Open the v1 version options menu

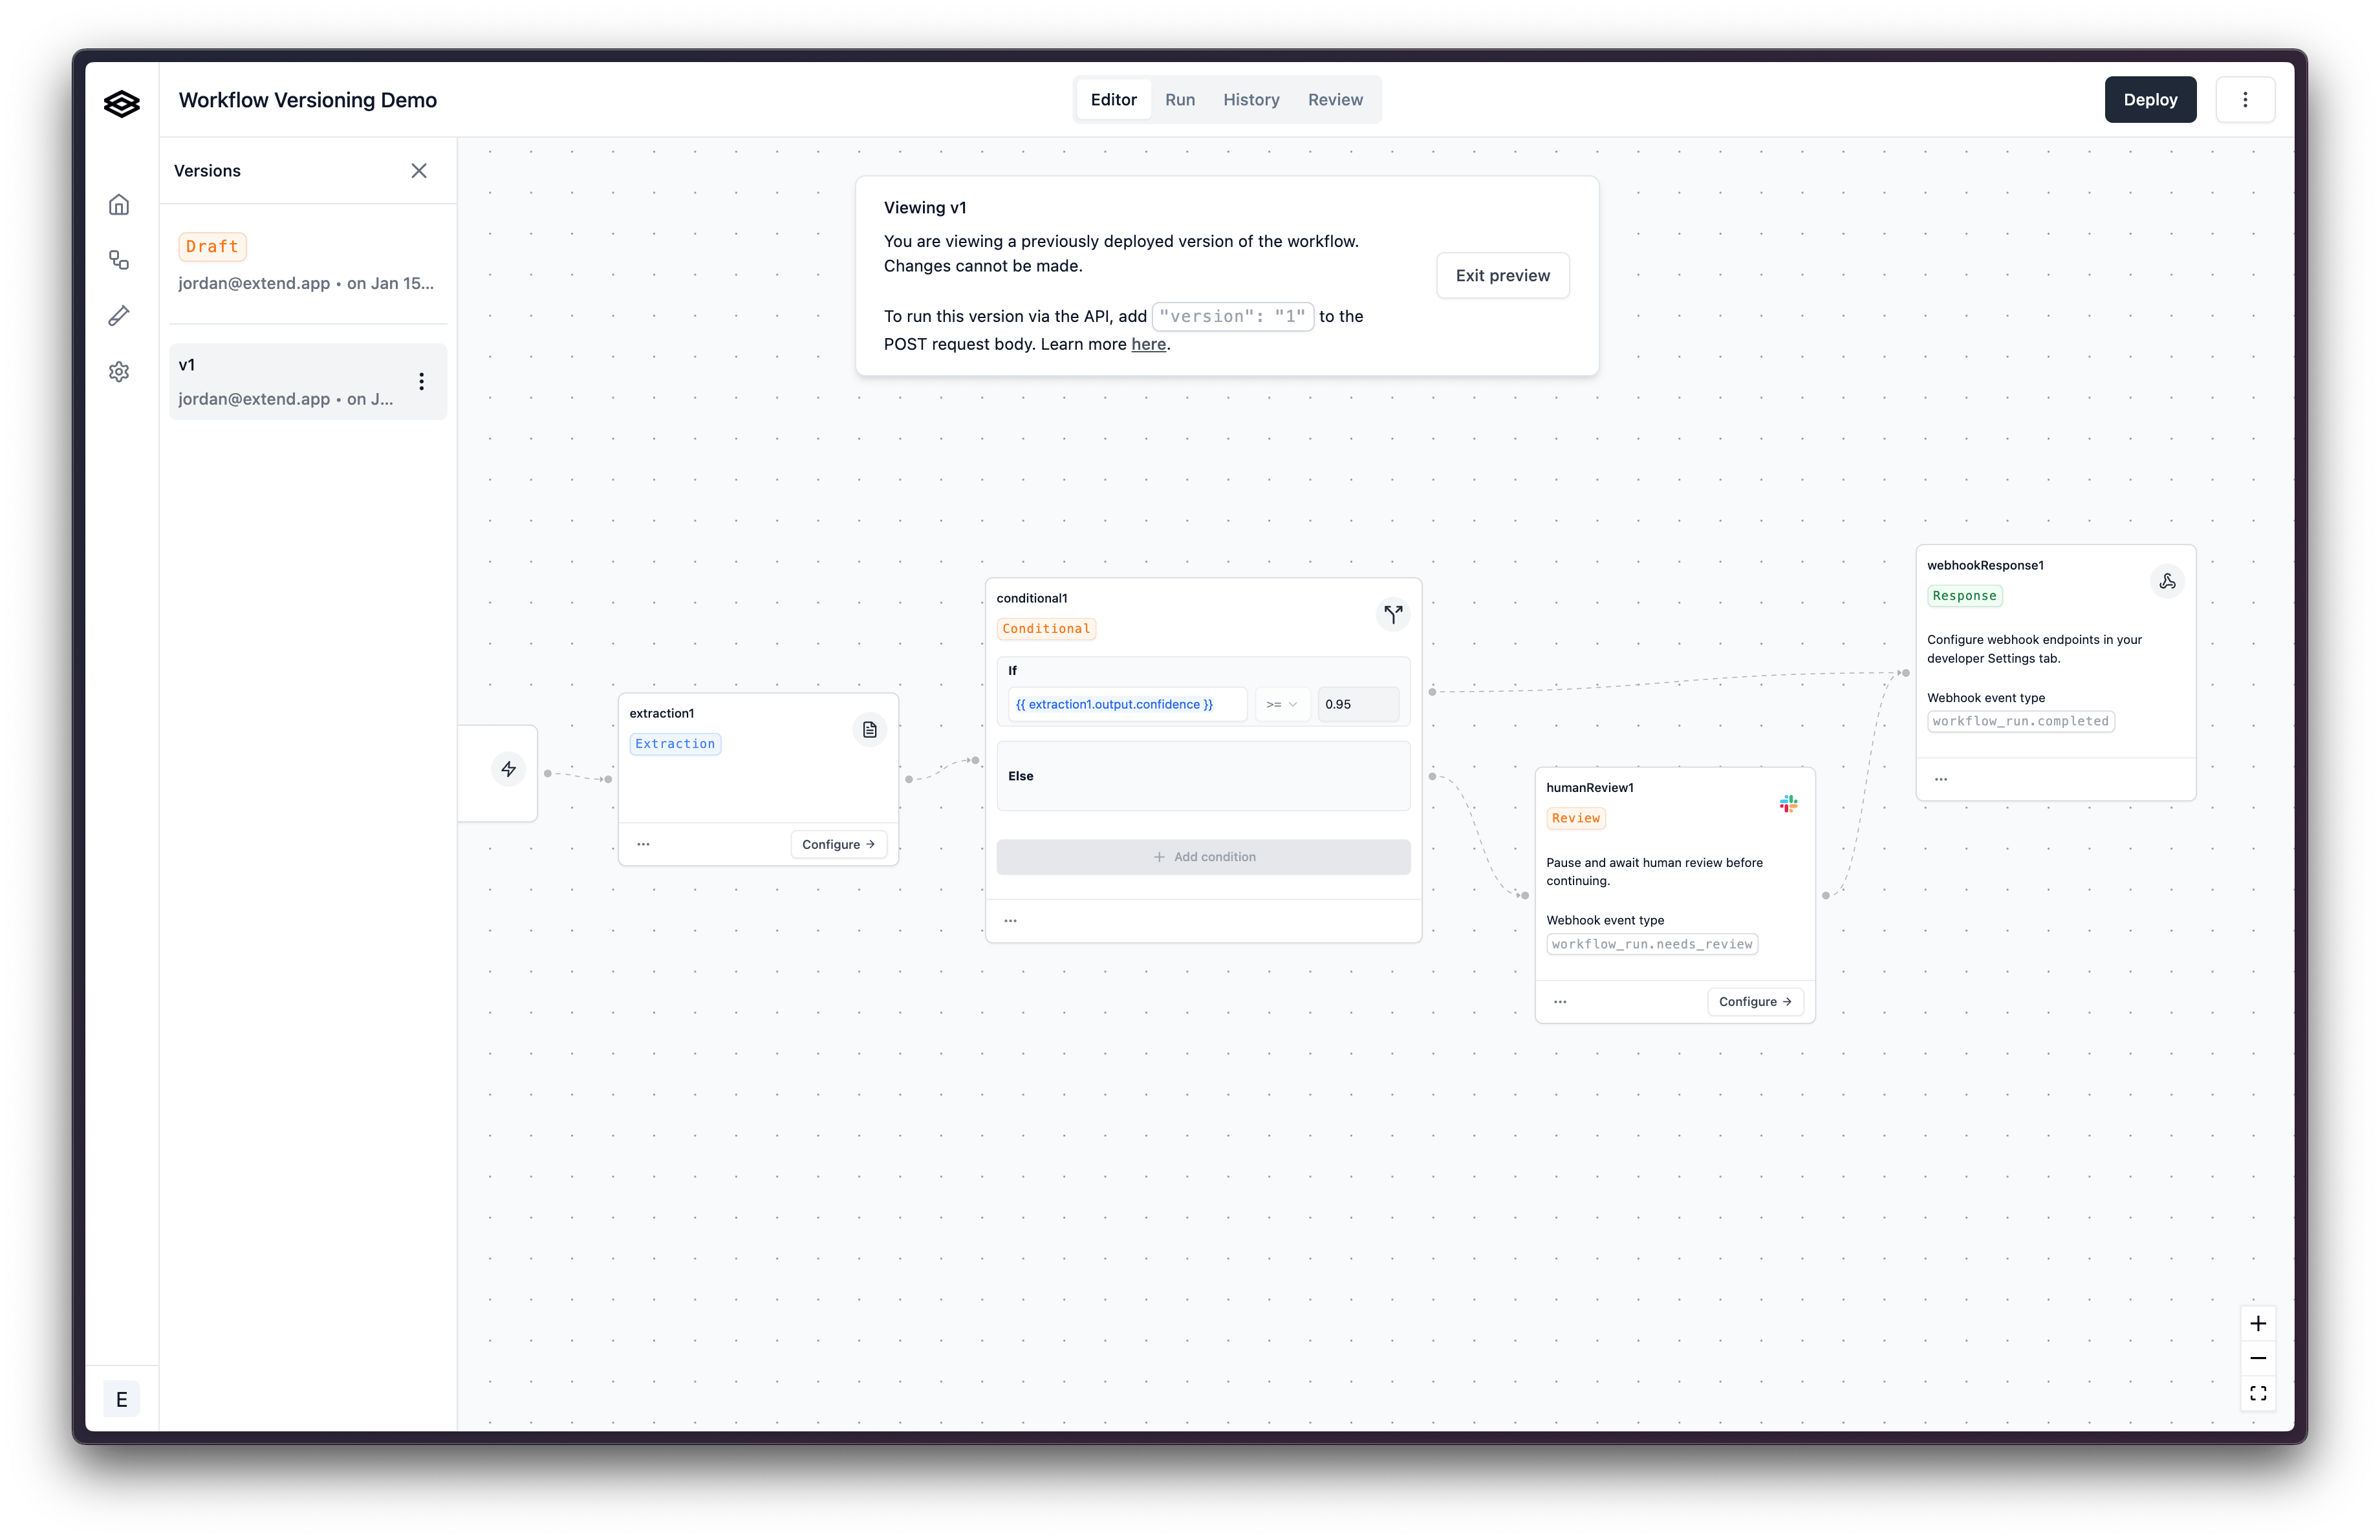422,381
